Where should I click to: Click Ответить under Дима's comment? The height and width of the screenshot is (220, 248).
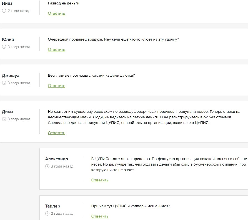point(56,133)
